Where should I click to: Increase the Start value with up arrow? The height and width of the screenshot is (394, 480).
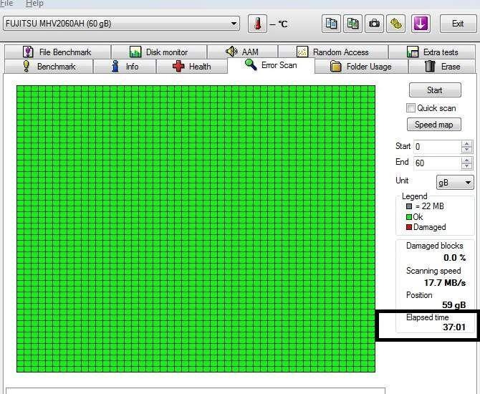pyautogui.click(x=466, y=143)
